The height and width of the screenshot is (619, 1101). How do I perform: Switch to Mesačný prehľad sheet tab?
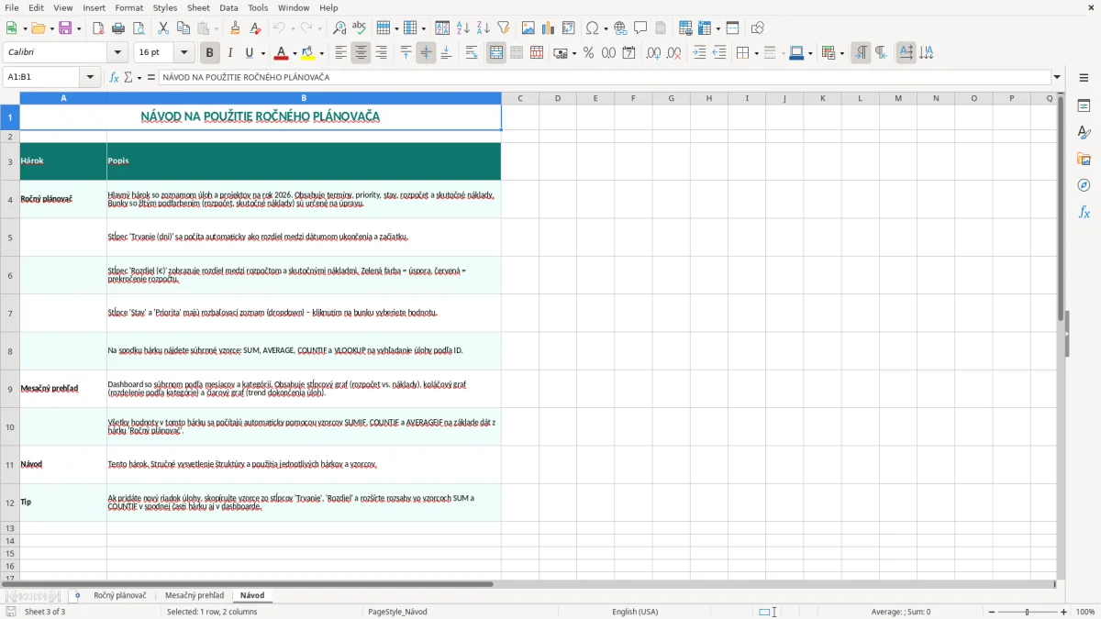click(x=195, y=596)
